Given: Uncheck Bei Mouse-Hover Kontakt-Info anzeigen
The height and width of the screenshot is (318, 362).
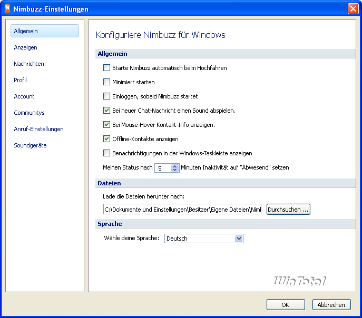Looking at the screenshot, I should (x=107, y=125).
